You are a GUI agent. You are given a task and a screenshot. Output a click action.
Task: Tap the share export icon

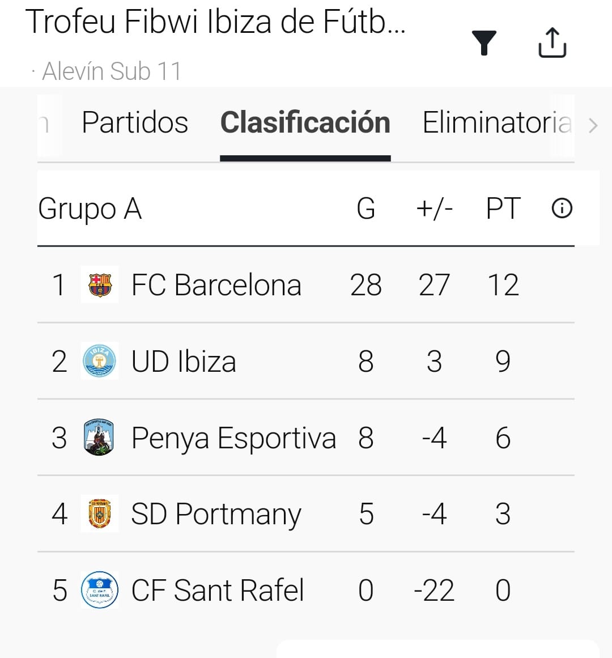(552, 43)
